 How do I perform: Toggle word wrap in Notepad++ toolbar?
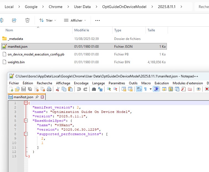[139, 89]
